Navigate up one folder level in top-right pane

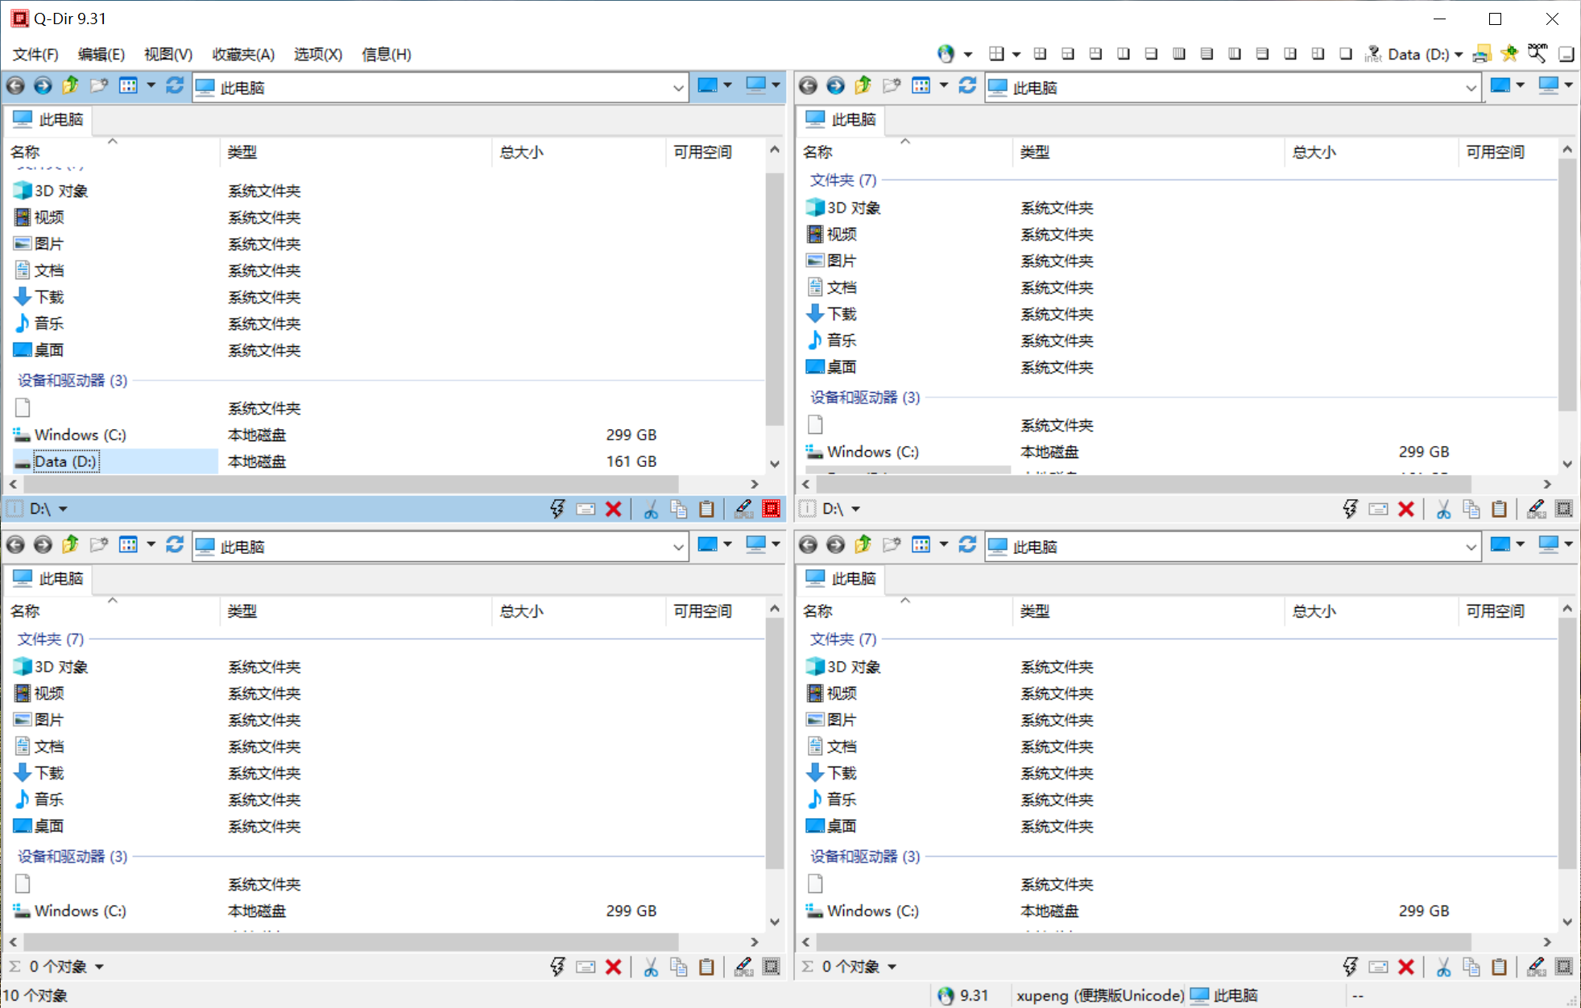point(863,85)
